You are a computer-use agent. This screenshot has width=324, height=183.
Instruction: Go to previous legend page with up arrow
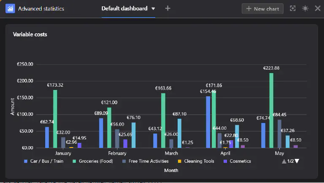(284, 161)
